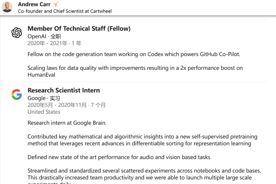Click the United States location label
The height and width of the screenshot is (184, 276).
pyautogui.click(x=44, y=112)
